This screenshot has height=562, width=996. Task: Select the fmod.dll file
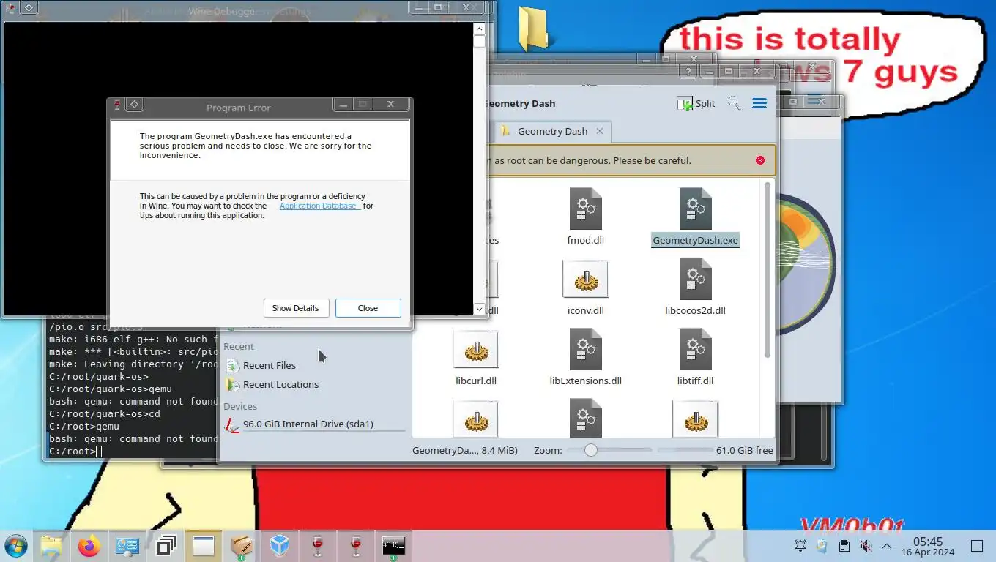pos(586,217)
